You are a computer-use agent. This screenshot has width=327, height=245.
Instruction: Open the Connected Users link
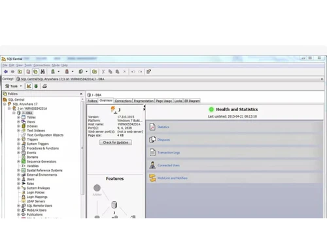pyautogui.click(x=168, y=165)
